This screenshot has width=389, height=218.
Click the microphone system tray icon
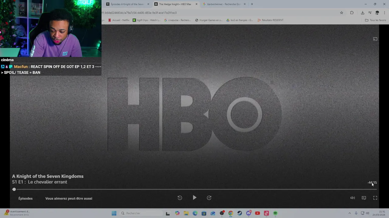pyautogui.click(x=356, y=213)
